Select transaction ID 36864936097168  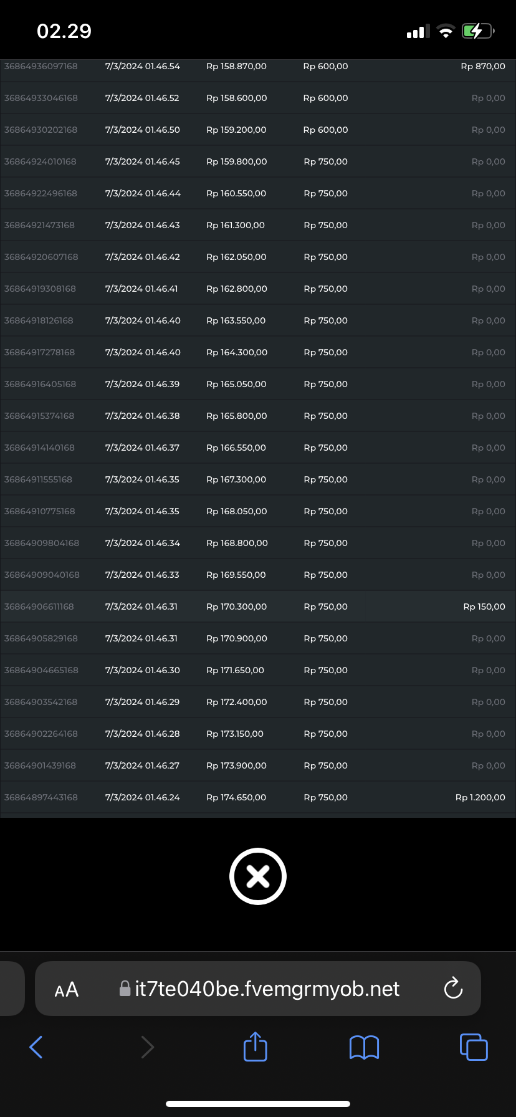(x=41, y=66)
